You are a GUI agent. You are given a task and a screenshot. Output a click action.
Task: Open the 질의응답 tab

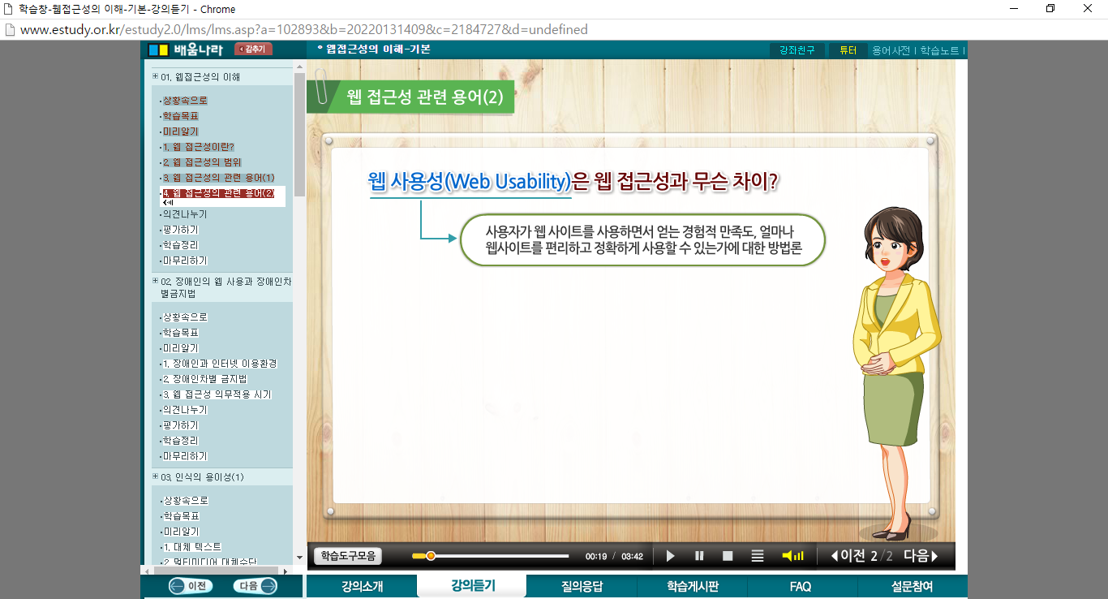(x=582, y=586)
